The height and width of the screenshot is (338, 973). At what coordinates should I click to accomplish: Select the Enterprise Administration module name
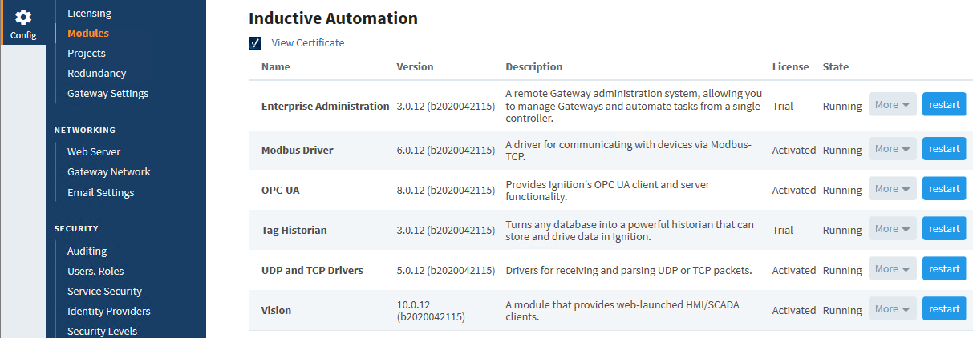tap(326, 106)
